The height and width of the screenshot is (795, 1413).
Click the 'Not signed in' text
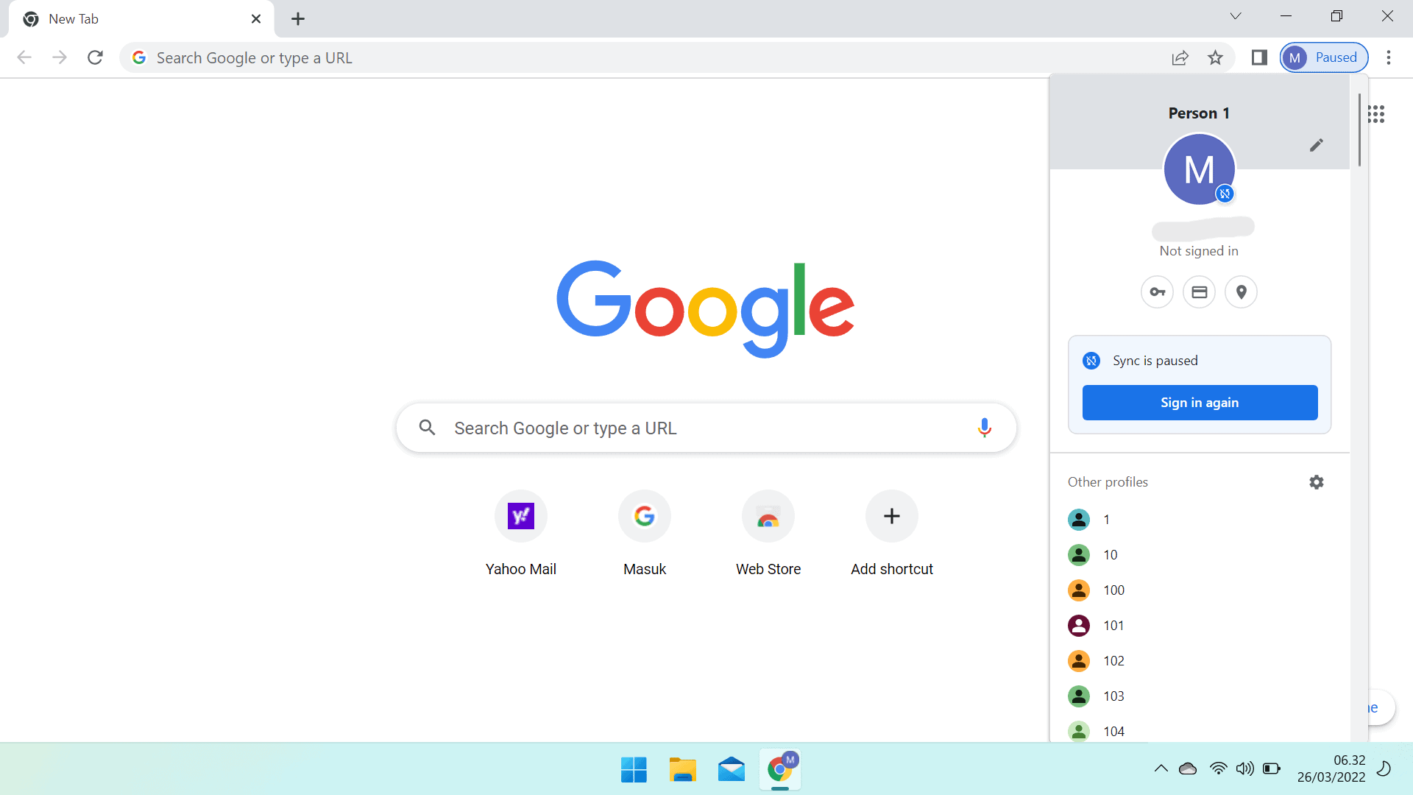(1199, 251)
